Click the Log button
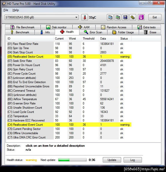 133,160
